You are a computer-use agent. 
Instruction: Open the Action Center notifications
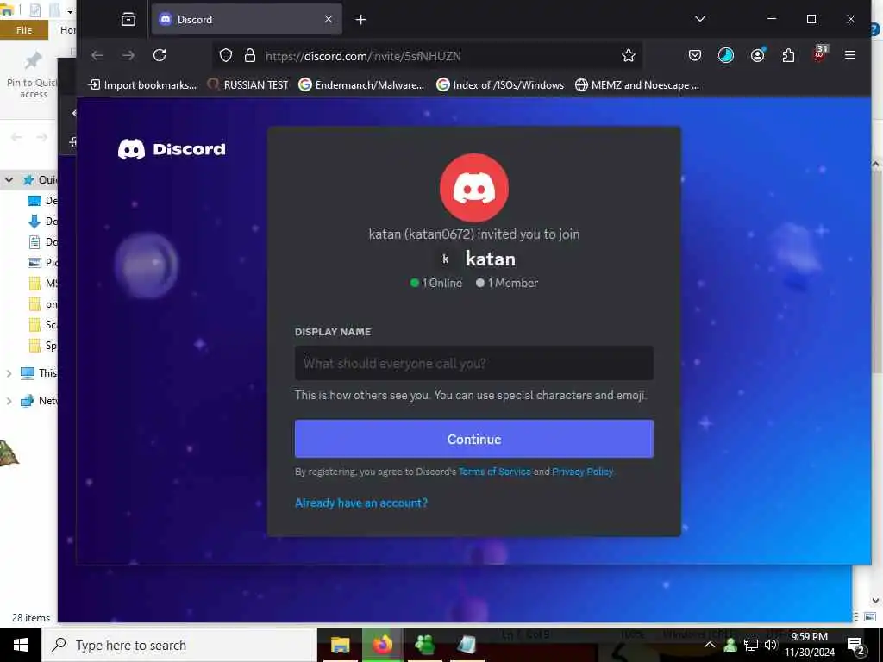pos(856,646)
